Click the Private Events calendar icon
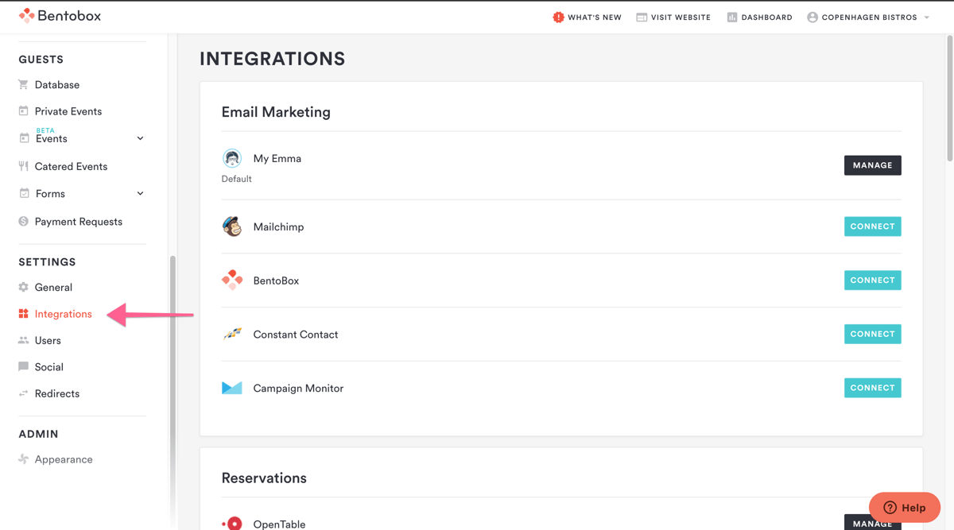 (x=23, y=111)
